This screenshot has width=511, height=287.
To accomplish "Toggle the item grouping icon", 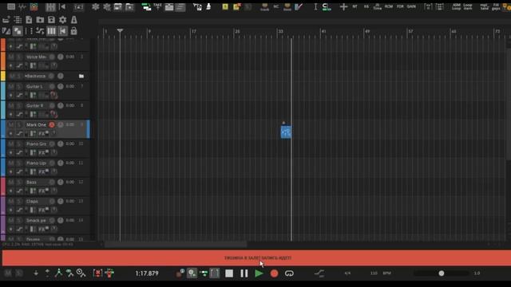I will tap(18, 31).
